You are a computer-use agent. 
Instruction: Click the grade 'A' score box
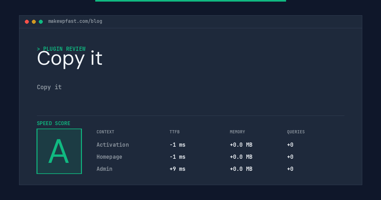(59, 151)
